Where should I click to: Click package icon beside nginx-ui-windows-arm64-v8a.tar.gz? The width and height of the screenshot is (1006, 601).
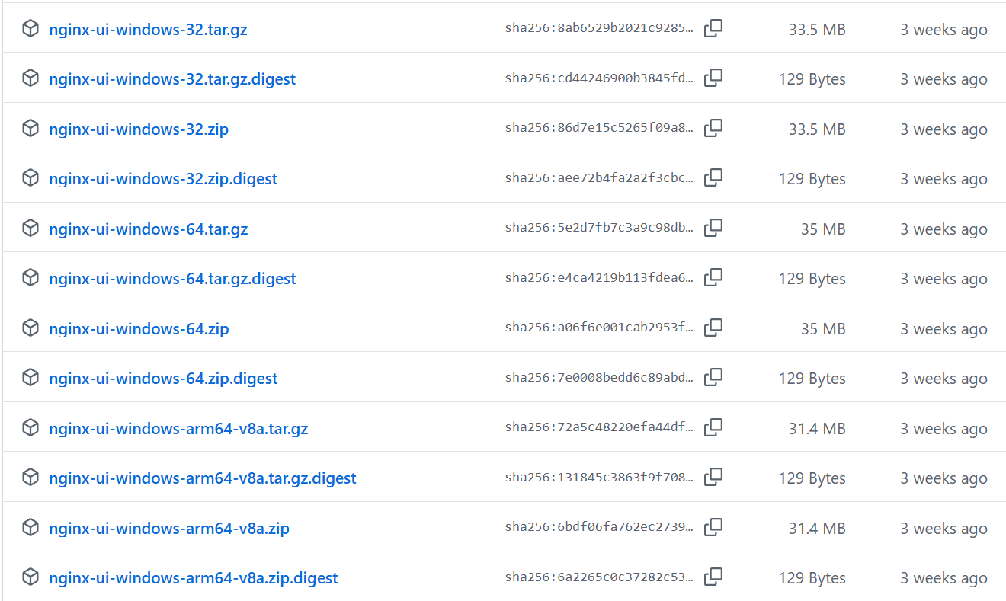30,428
